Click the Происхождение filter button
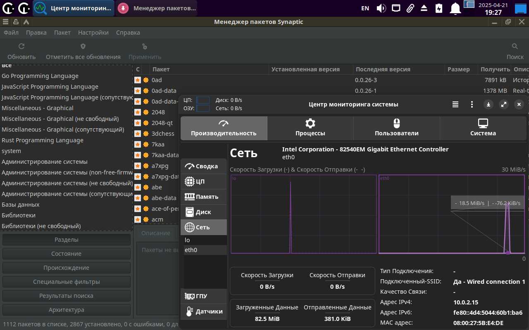The width and height of the screenshot is (529, 330). click(x=66, y=268)
